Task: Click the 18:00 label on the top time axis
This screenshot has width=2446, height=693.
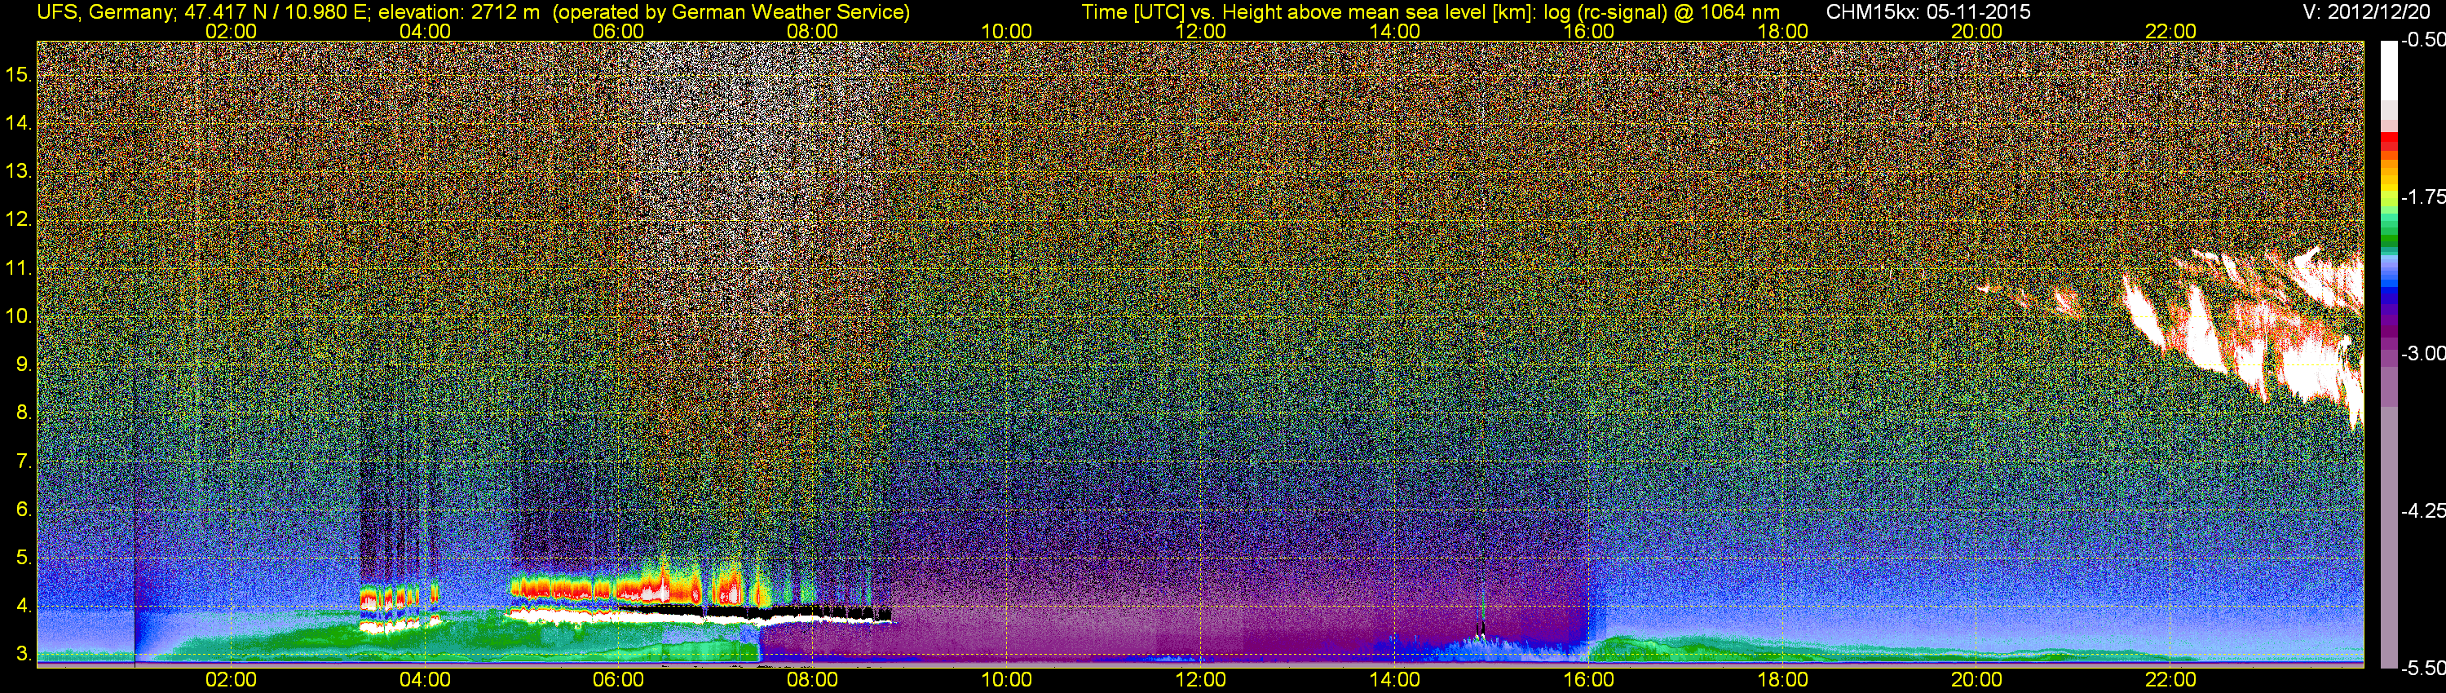Action: click(1782, 31)
